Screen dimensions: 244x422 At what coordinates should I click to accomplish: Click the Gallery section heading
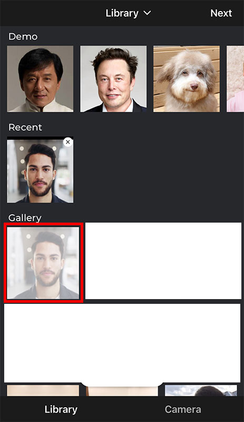pos(25,217)
